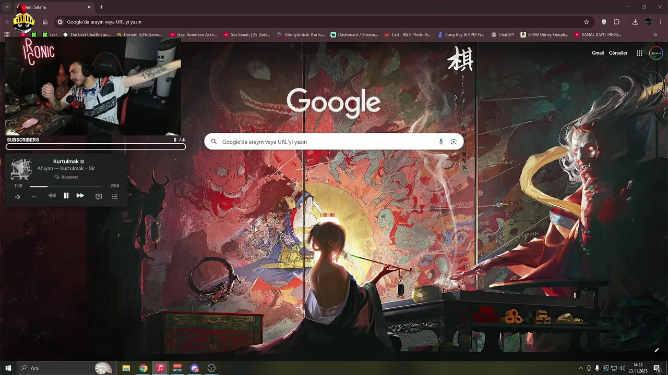Start voice search with microphone icon
The image size is (668, 375).
click(441, 142)
